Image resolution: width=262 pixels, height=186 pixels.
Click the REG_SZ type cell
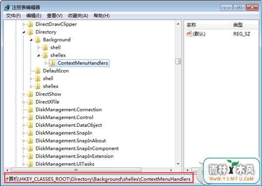(x=241, y=34)
